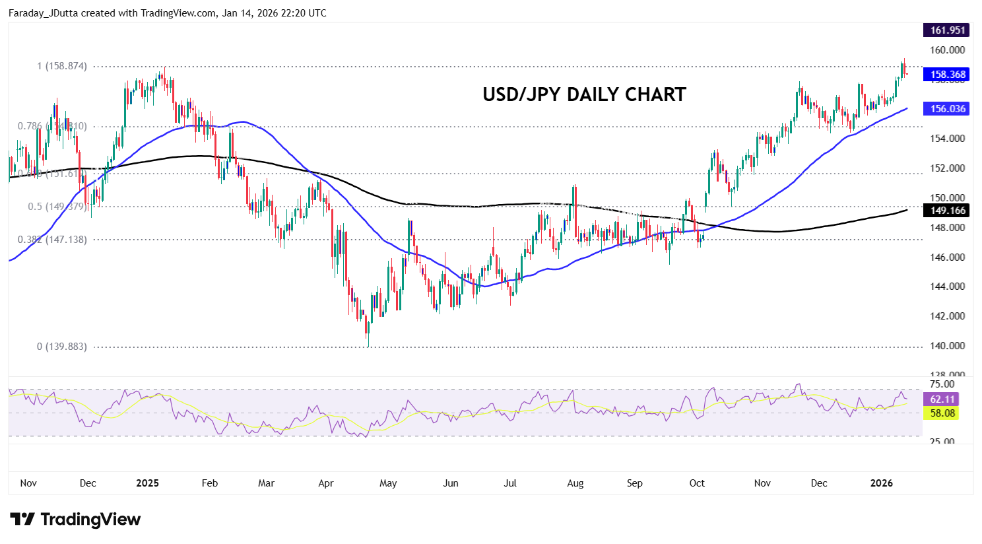The image size is (982, 544).
Task: Jump to the 2025 time axis marker
Action: click(x=147, y=483)
